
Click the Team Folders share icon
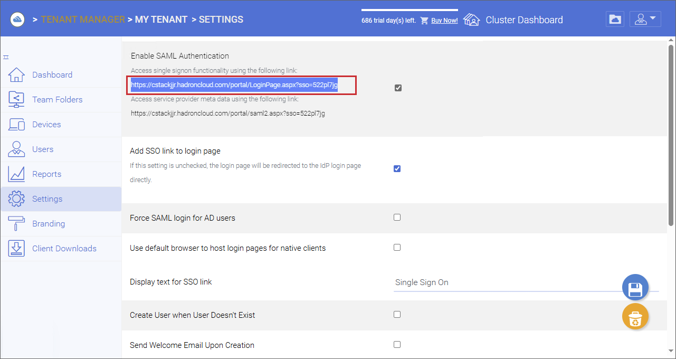[16, 100]
